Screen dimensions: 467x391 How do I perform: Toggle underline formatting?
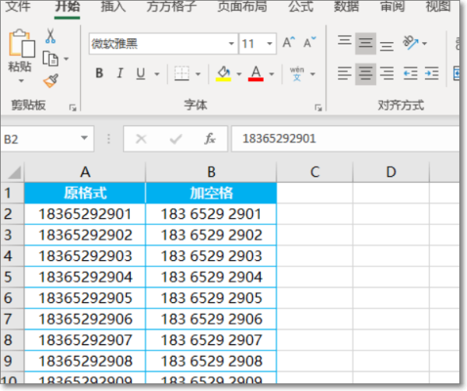pos(141,73)
